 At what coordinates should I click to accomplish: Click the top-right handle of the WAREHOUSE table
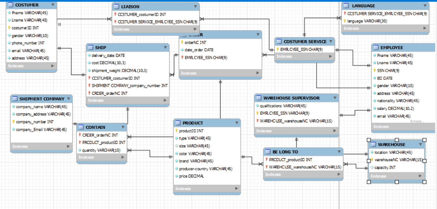pos(424,140)
